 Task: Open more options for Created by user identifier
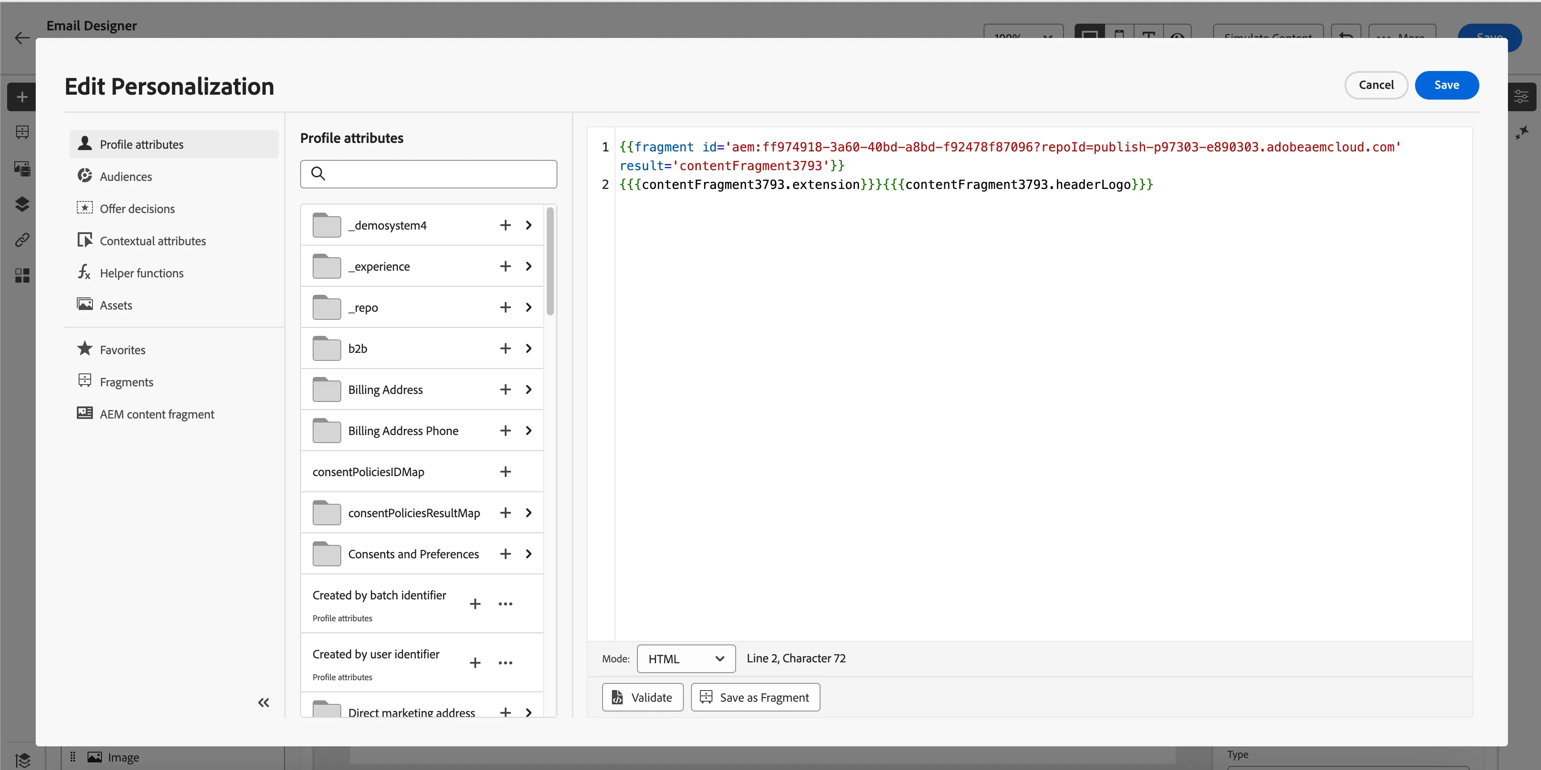506,663
